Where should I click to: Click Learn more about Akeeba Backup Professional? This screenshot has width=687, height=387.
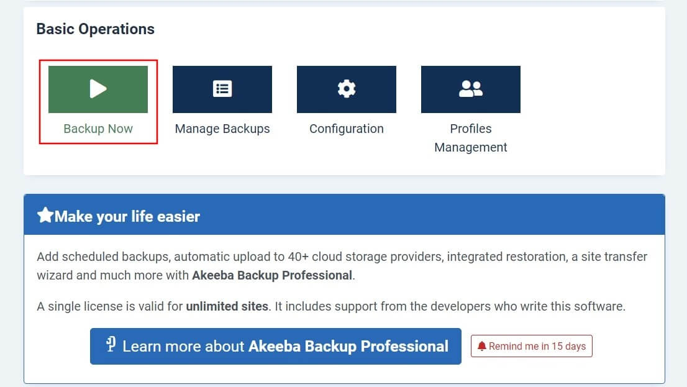[x=276, y=346]
